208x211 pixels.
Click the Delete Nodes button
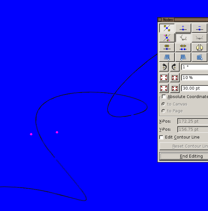[199, 28]
